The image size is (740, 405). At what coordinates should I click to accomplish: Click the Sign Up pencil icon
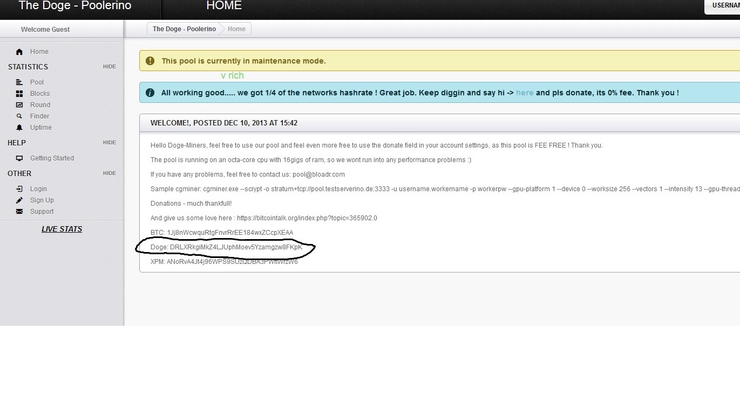[x=19, y=200]
